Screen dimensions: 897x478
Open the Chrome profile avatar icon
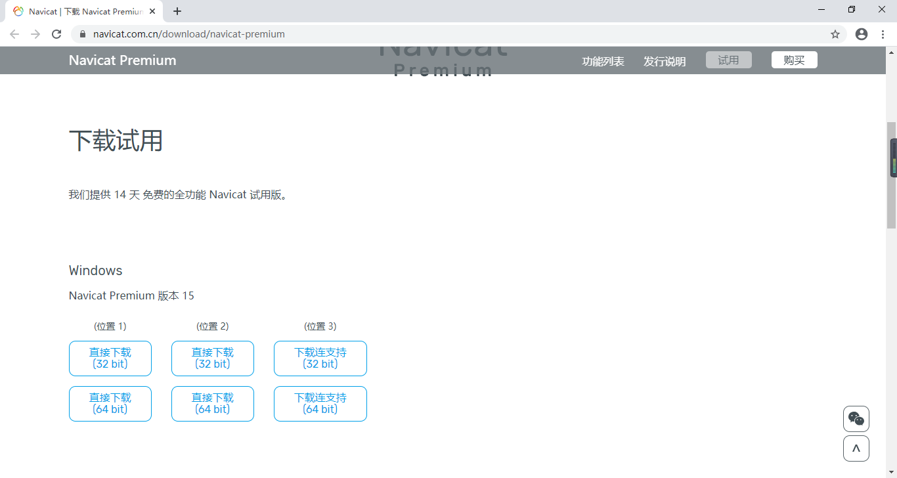click(x=862, y=34)
